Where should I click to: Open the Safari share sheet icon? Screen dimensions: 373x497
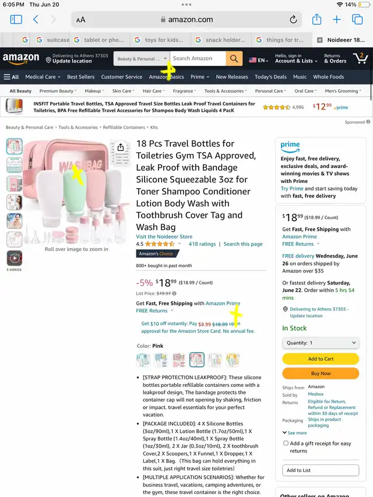point(316,19)
